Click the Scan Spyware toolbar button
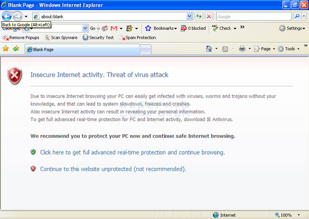Screen dimensions: 309x219 tap(62, 38)
